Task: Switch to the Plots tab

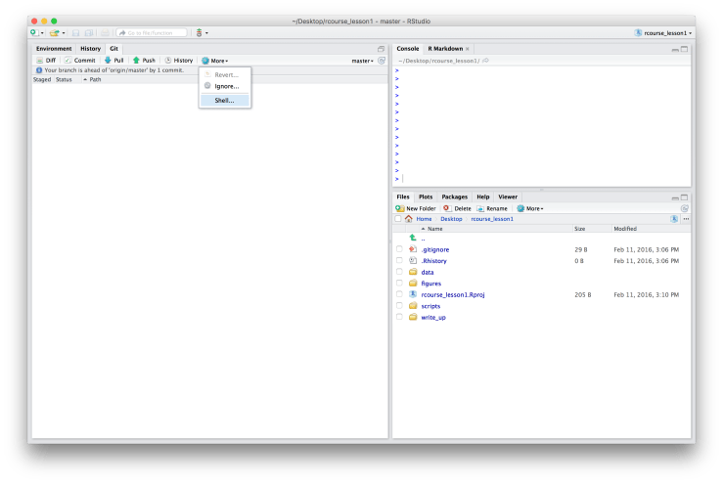Action: (x=426, y=197)
